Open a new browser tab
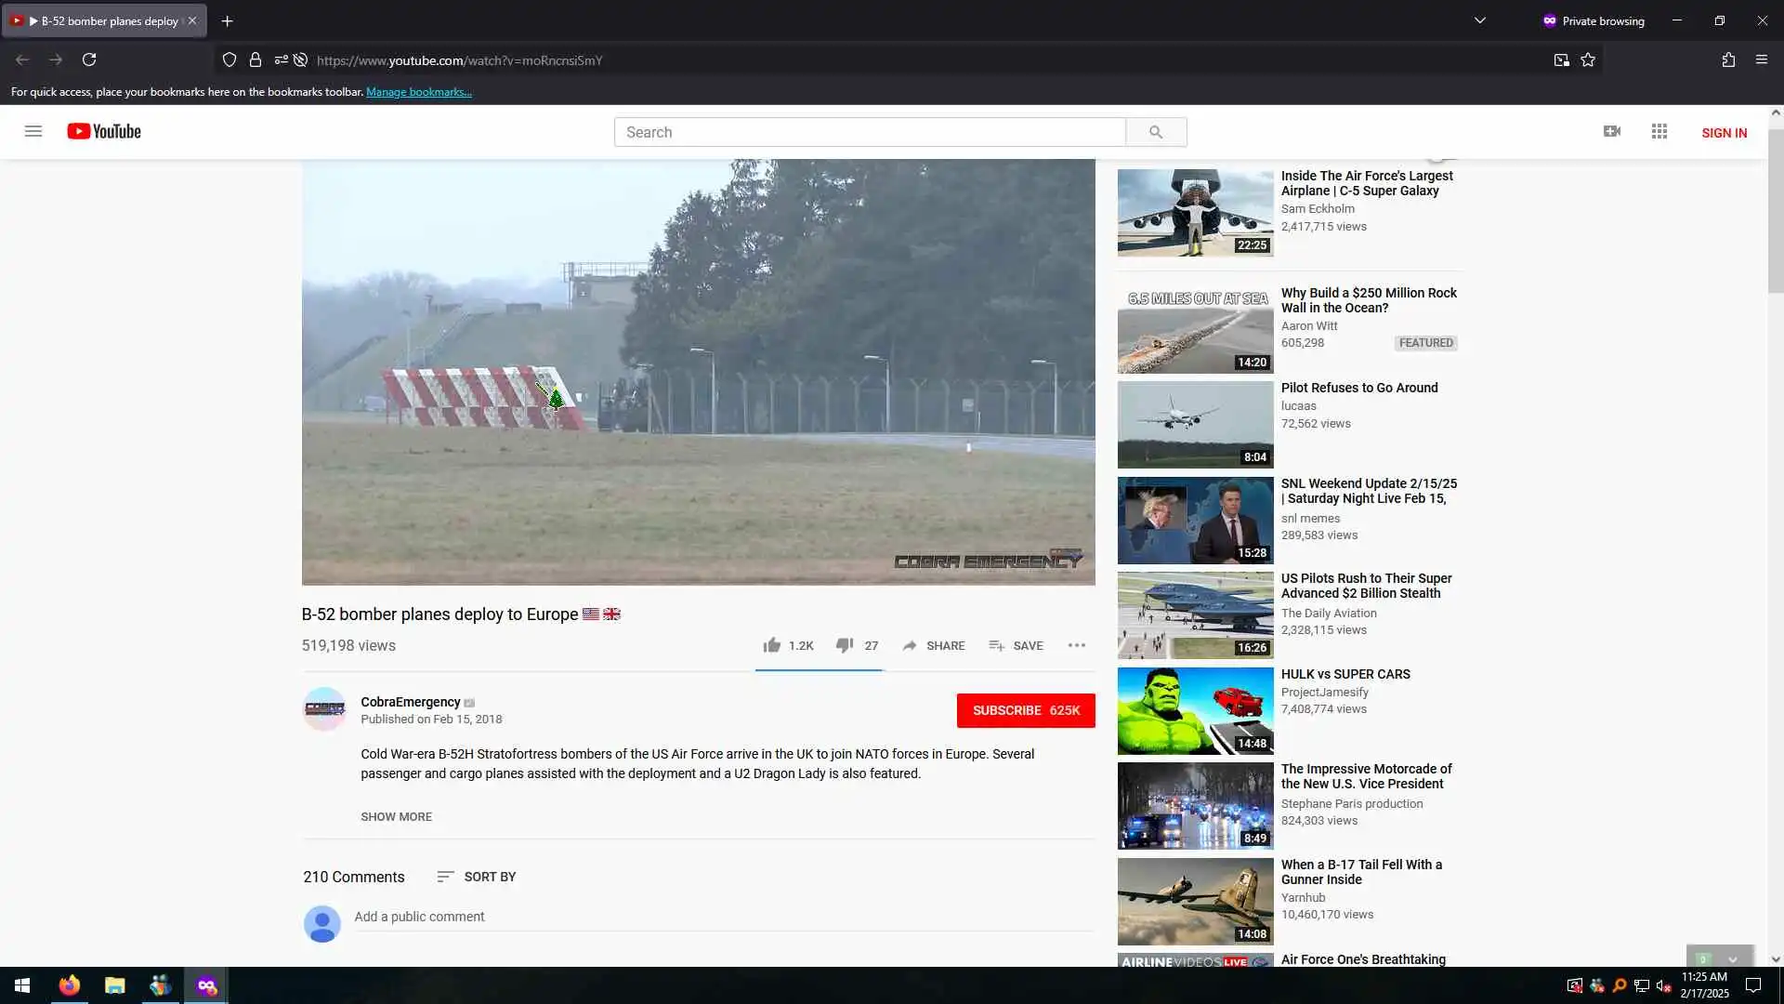 coord(227,20)
